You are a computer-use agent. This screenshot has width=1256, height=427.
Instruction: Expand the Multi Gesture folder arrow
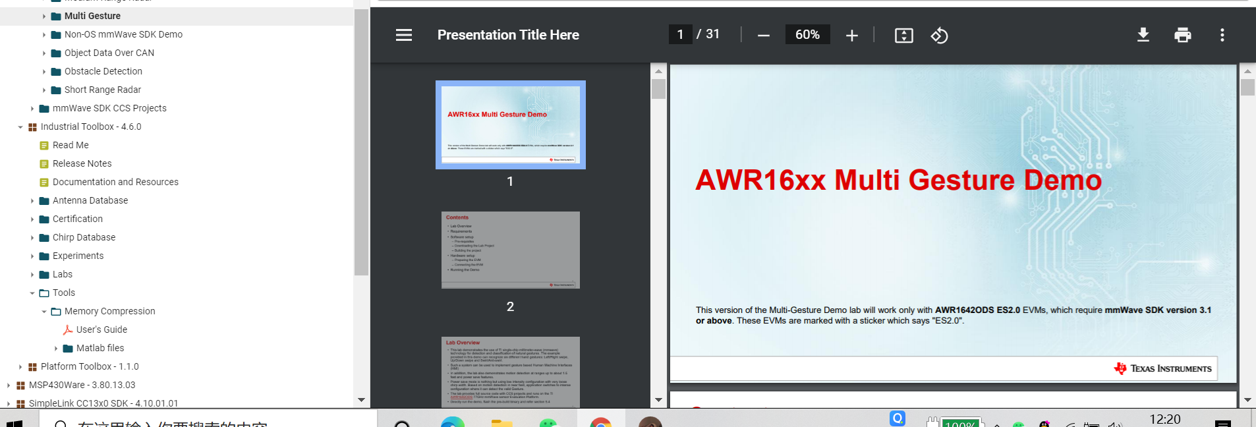(44, 16)
